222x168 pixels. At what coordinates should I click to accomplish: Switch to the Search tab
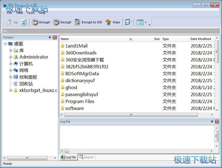(86, 157)
